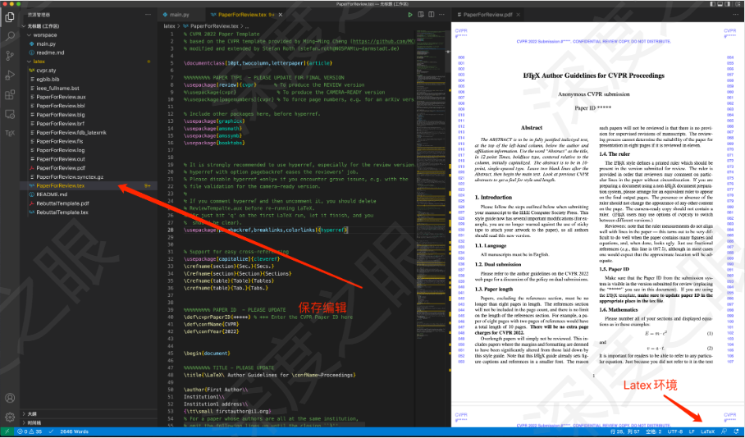Screen dimensions: 745x438
Task: Click the github link in line 2 comment
Action: [383, 41]
